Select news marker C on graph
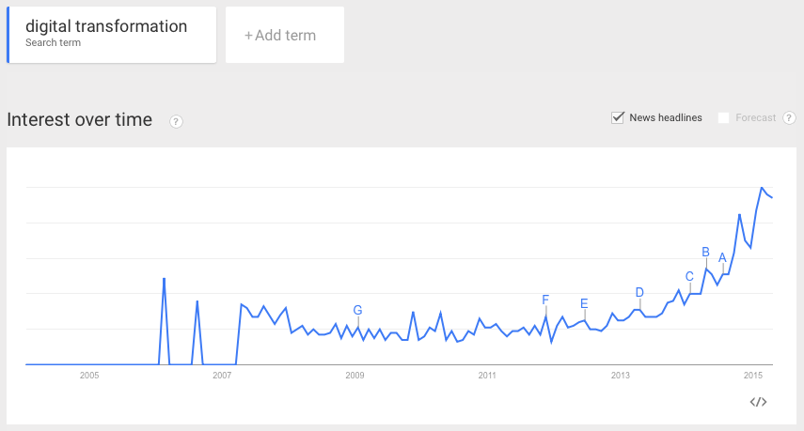The image size is (804, 431). [x=689, y=276]
